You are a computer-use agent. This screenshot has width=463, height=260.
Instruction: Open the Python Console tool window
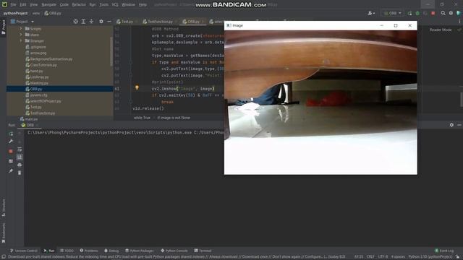click(x=174, y=251)
